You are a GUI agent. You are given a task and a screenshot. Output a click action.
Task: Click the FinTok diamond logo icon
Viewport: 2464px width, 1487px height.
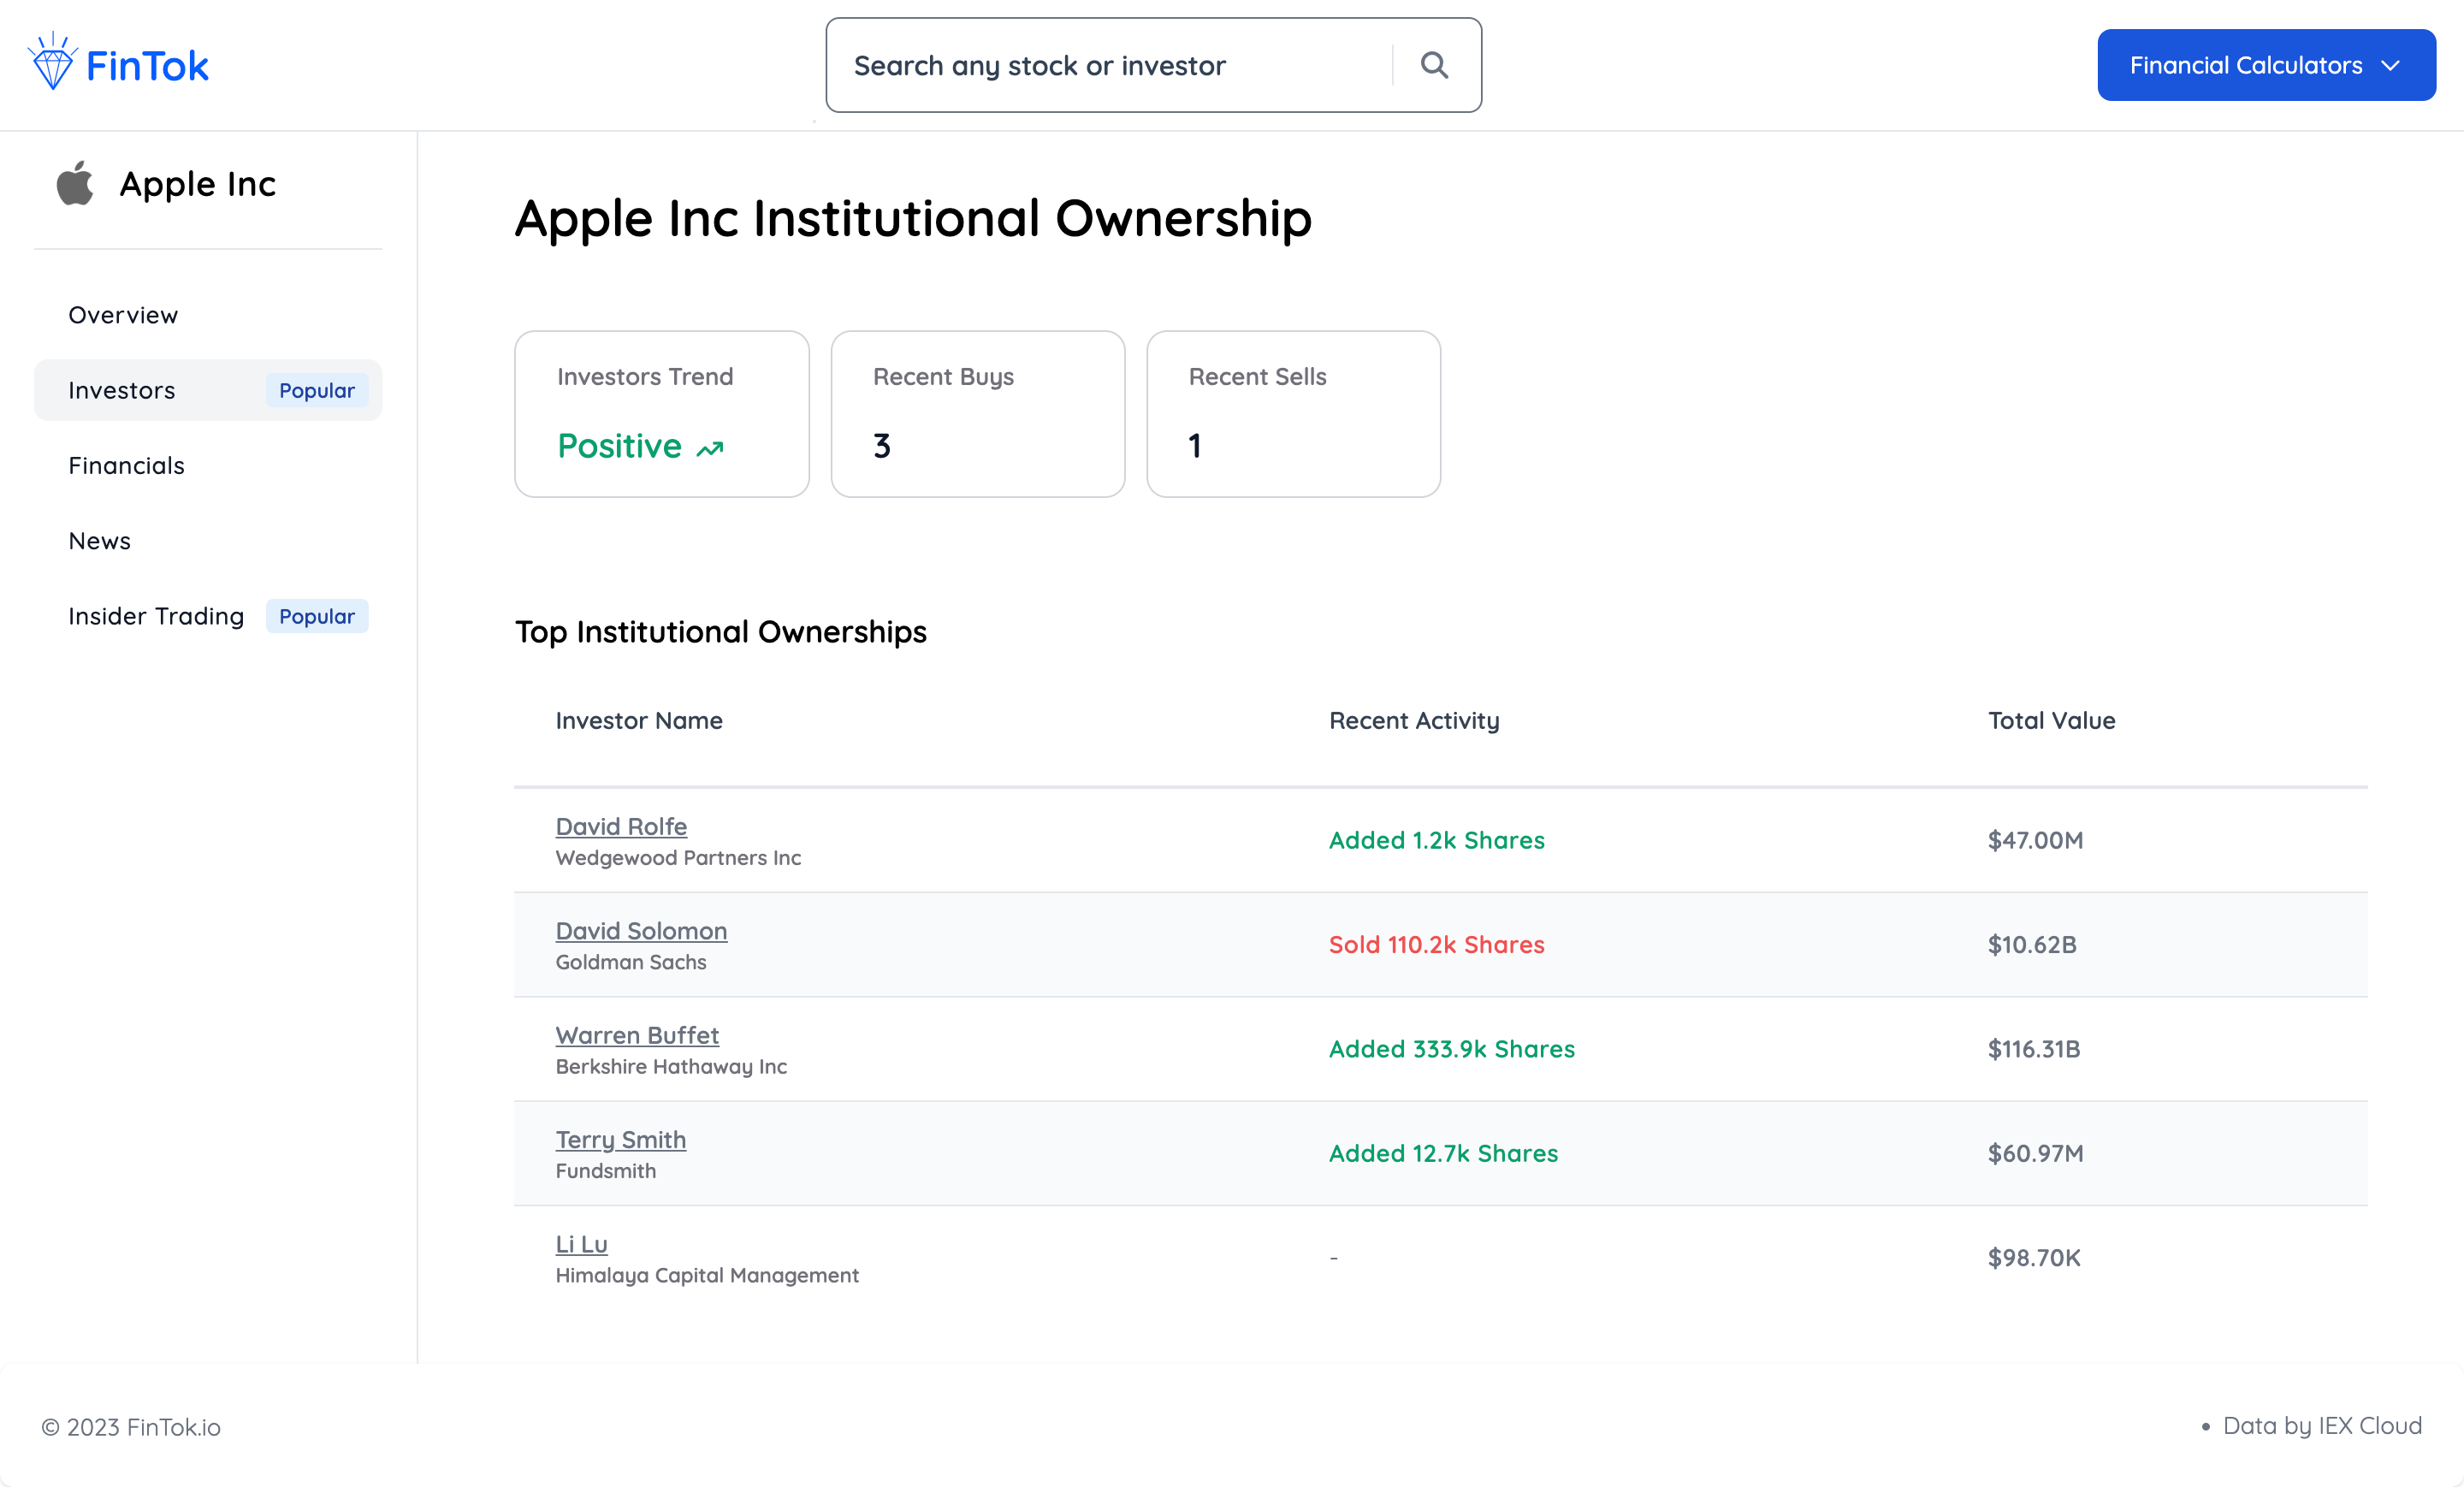tap(52, 62)
